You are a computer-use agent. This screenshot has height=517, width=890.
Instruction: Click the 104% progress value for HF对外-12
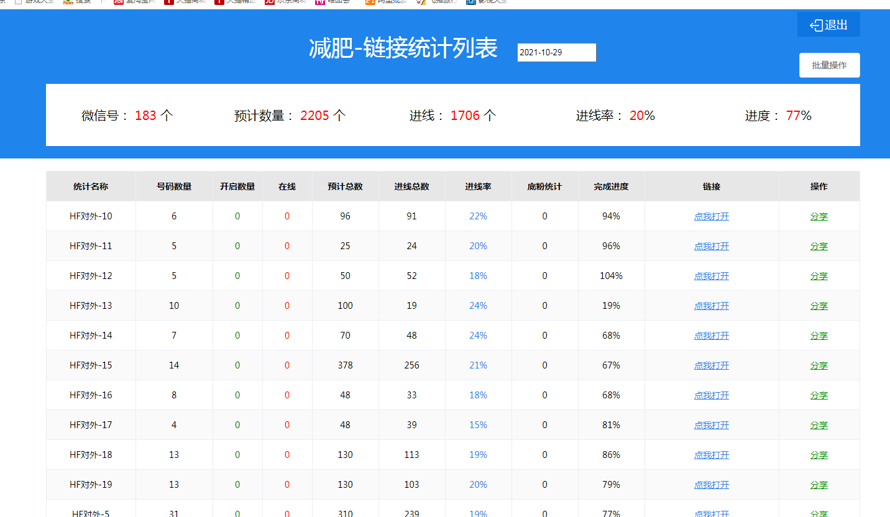pos(612,276)
